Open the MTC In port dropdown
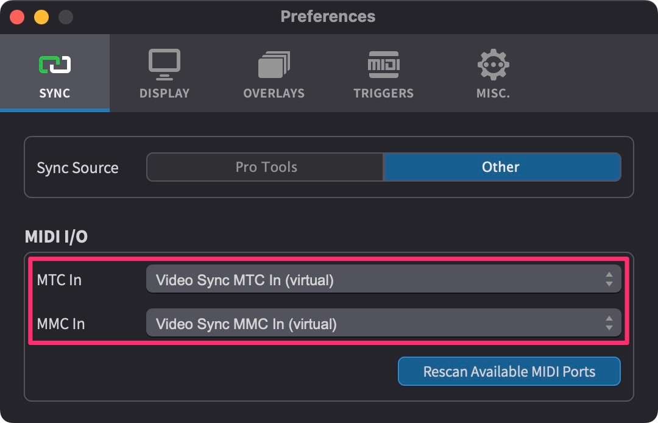The width and height of the screenshot is (658, 423). (x=384, y=279)
